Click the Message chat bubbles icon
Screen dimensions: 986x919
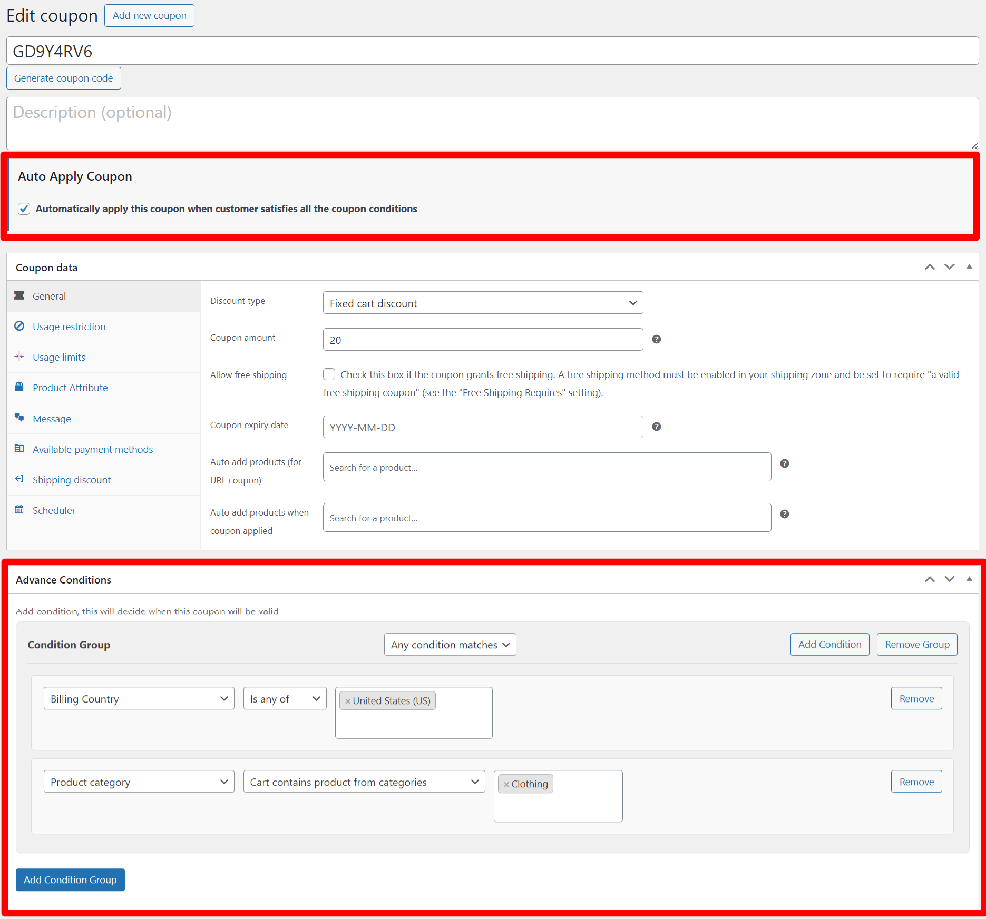click(x=19, y=418)
